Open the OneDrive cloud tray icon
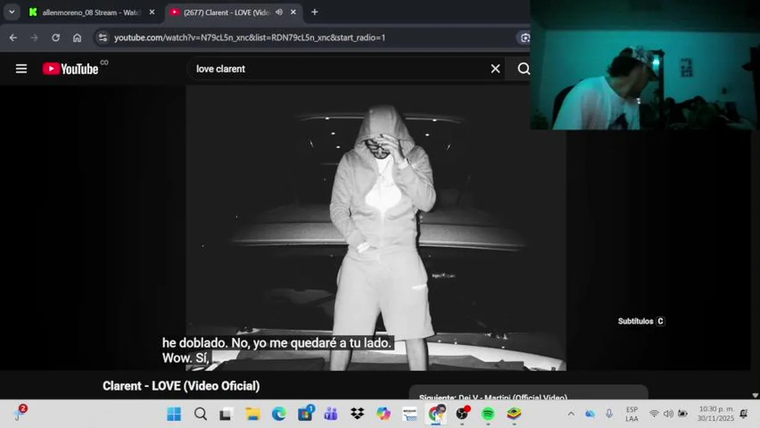Screen dimensions: 760x428 pos(590,414)
